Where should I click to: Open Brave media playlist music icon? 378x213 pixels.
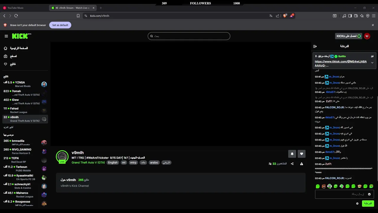pyautogui.click(x=344, y=16)
